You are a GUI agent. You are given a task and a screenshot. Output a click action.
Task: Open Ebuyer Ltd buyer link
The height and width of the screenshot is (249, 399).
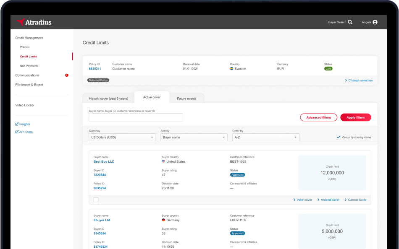(102, 220)
